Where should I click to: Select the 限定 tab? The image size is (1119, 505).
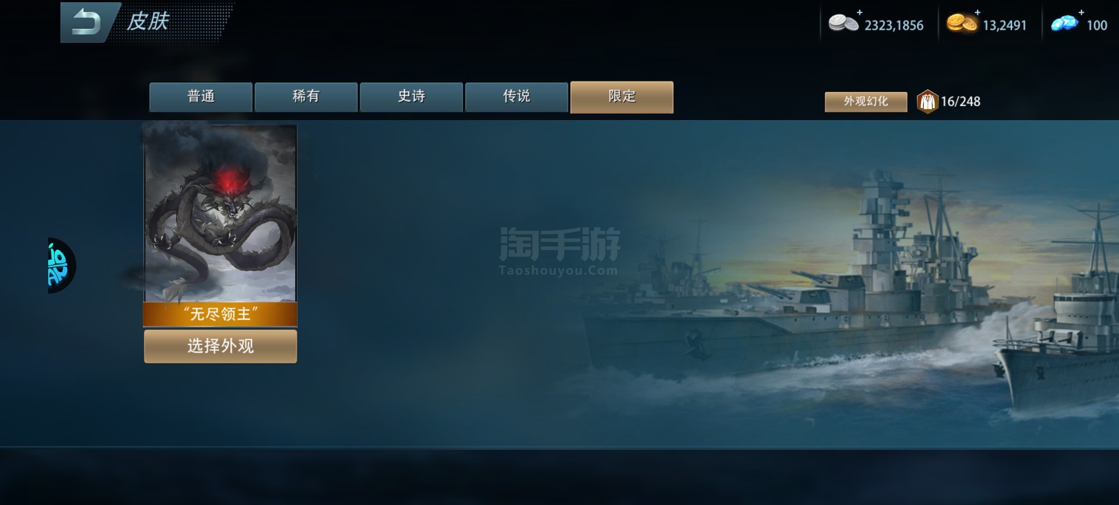coord(622,97)
